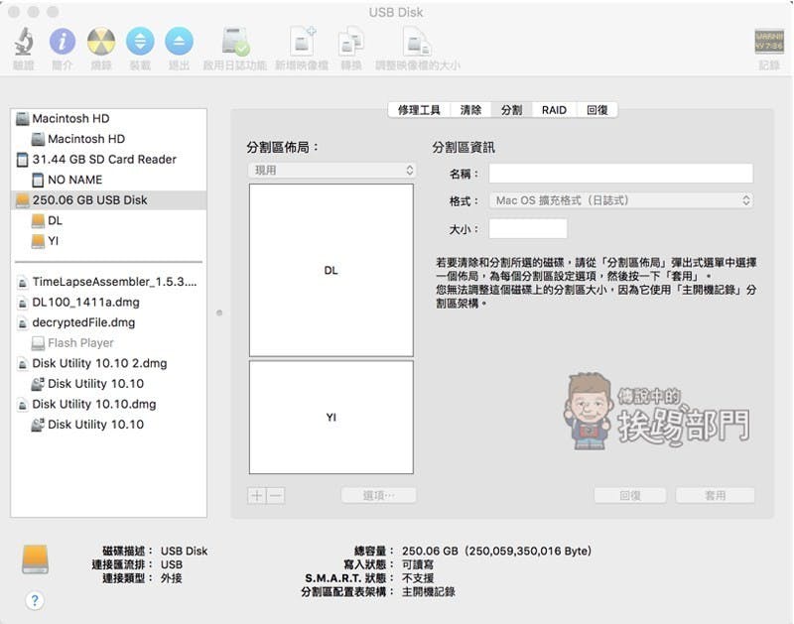Select the last Disk Utility 10.10 volume

(x=108, y=425)
